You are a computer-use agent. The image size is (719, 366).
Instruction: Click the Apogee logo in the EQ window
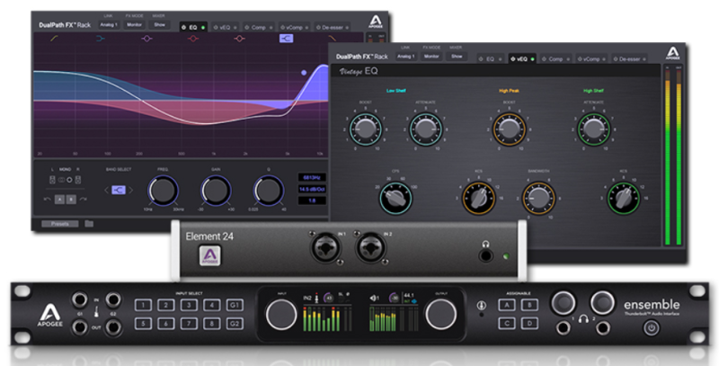[376, 22]
